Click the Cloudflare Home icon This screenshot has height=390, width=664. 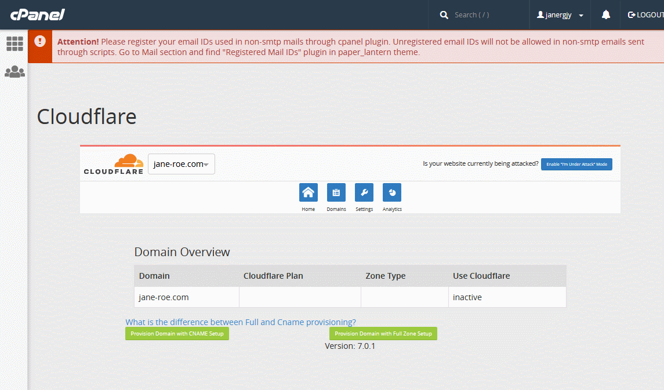pyautogui.click(x=309, y=192)
